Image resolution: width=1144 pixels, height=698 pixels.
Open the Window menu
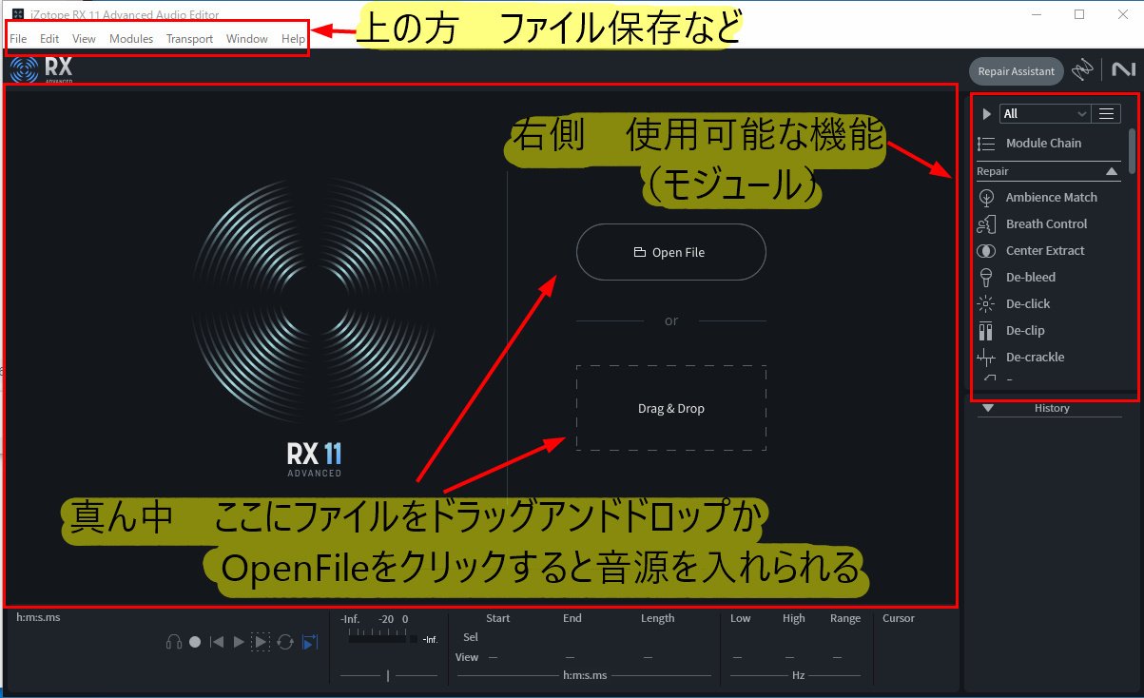point(246,39)
